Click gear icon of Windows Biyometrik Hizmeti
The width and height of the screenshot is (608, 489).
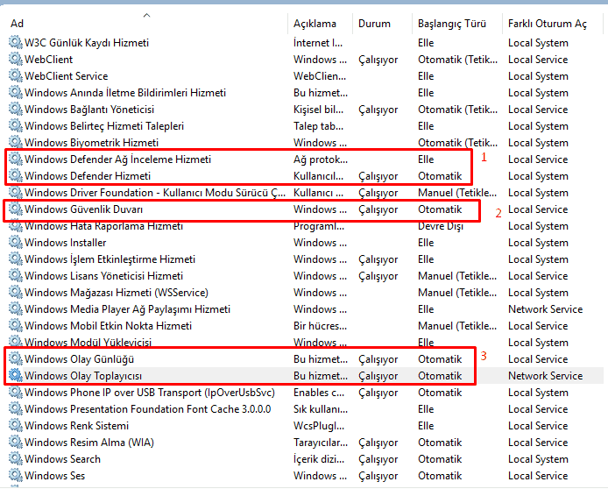click(16, 142)
